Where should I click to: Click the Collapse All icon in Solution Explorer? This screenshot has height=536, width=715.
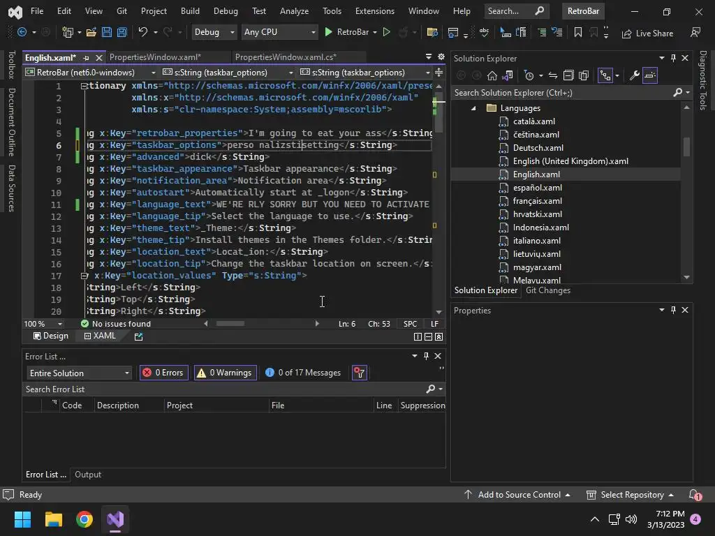click(x=568, y=75)
